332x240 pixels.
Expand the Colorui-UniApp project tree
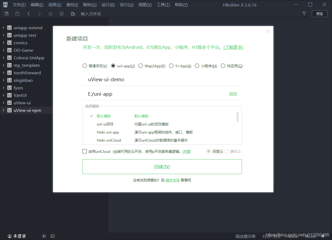pyautogui.click(x=3, y=58)
